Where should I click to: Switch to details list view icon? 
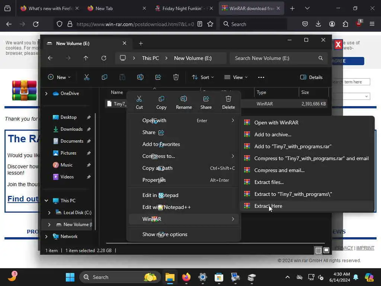318,250
